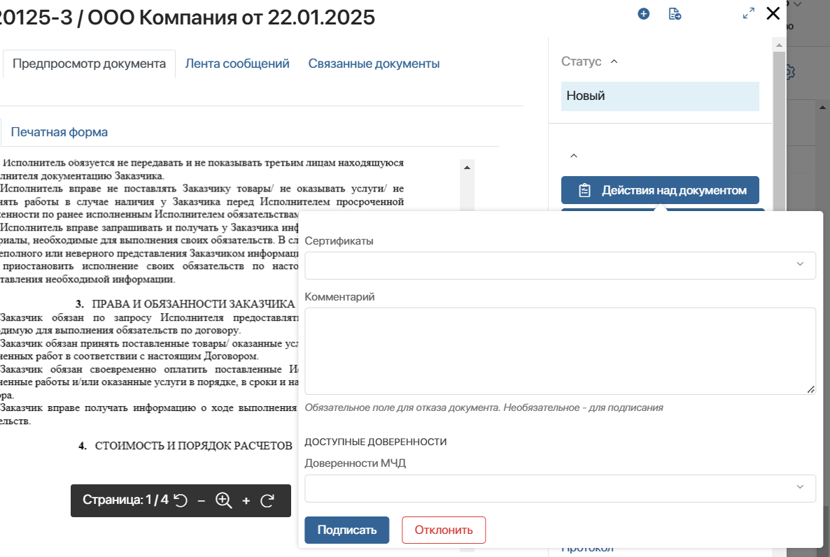Open Действия над документом
This screenshot has height=557, width=830.
tap(660, 189)
